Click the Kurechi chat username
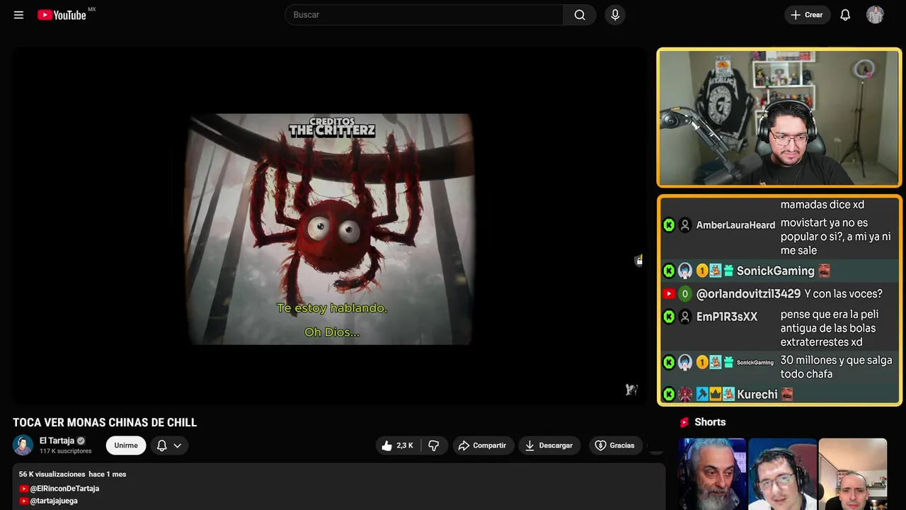906x510 pixels. 757,395
